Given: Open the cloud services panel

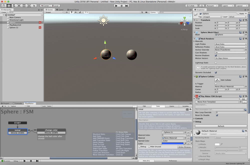Looking at the screenshot, I should click(202, 6).
